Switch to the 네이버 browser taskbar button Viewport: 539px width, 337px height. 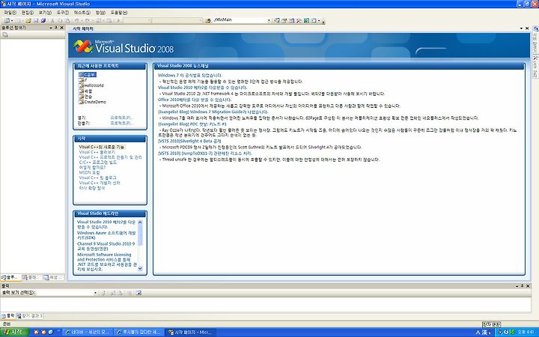(88, 333)
